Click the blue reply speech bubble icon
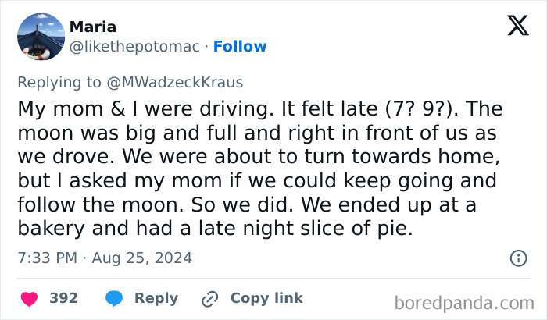 (113, 298)
